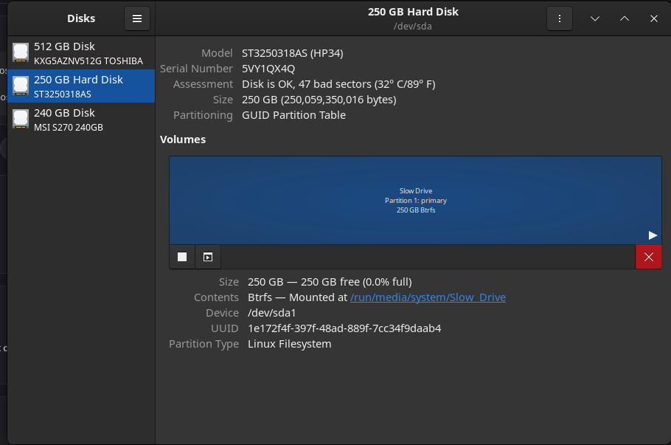This screenshot has height=445, width=671.
Task: Open the /run/media/system/Slow_Drive mount link
Action: click(428, 297)
